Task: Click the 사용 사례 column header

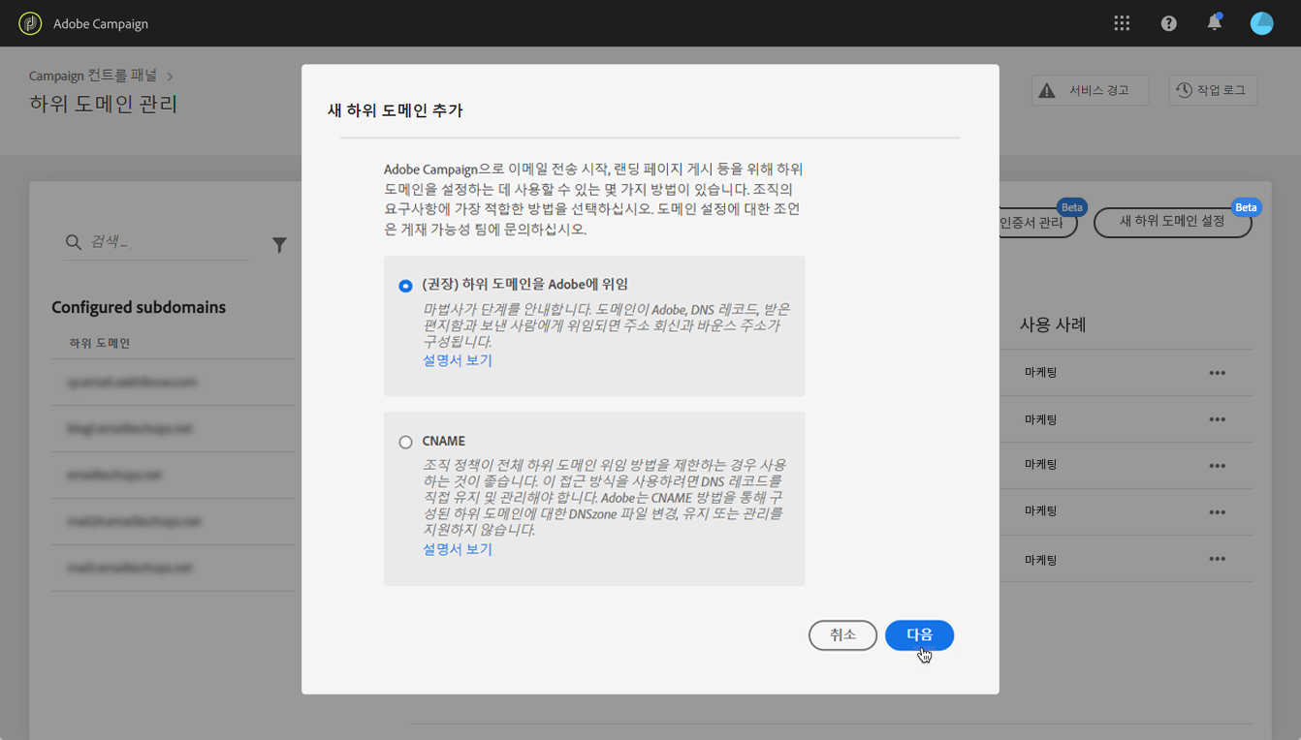Action: point(1053,325)
